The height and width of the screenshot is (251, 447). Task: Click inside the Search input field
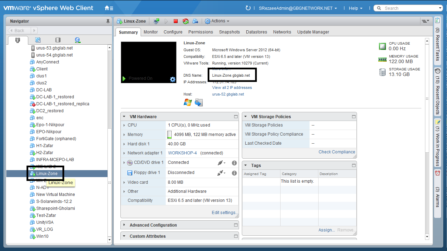click(408, 8)
